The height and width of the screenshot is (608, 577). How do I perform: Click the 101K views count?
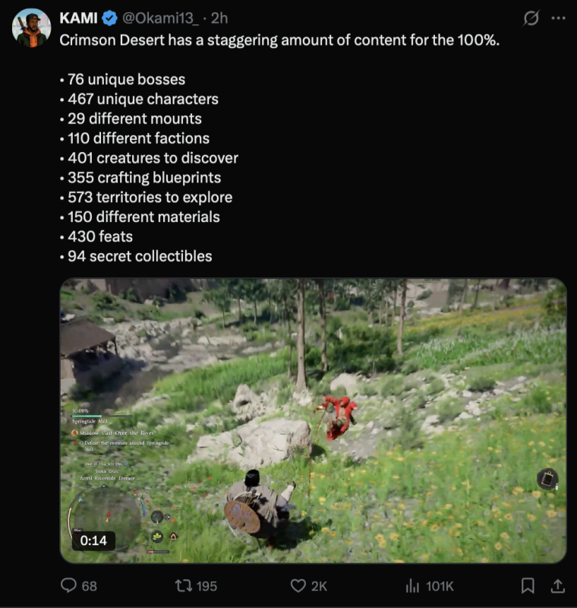(x=440, y=585)
